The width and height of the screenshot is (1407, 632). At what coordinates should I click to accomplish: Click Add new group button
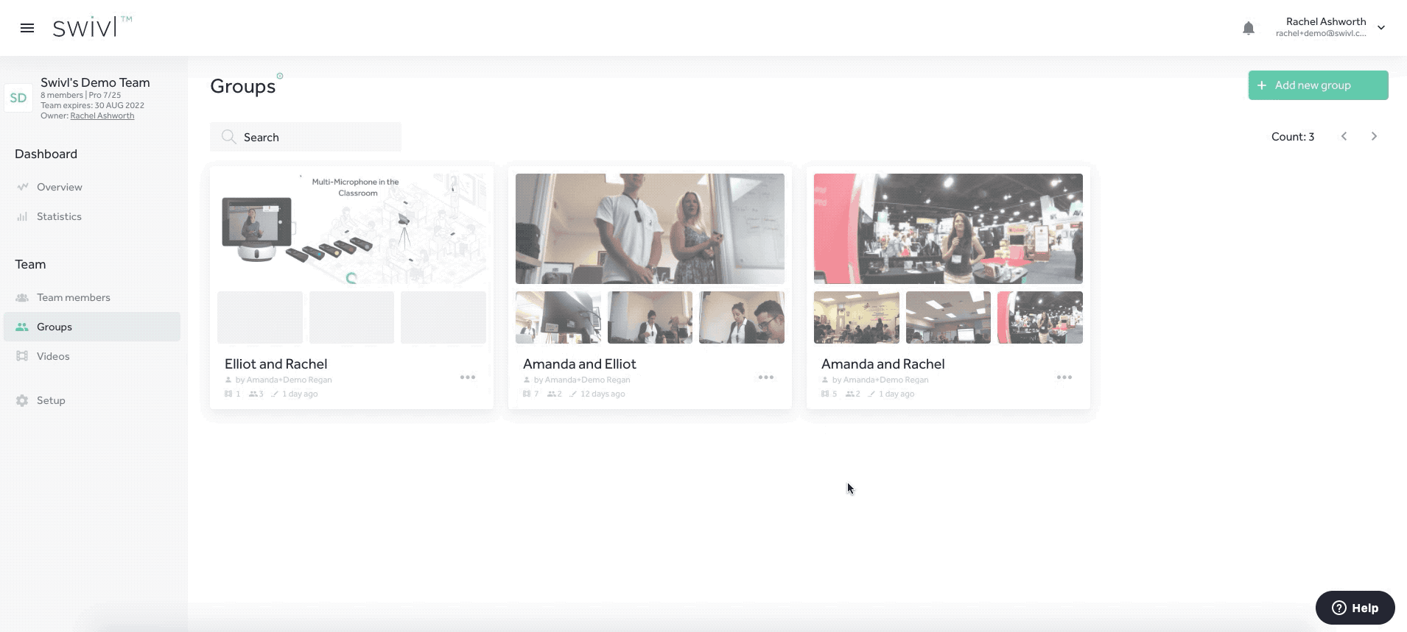(1317, 85)
